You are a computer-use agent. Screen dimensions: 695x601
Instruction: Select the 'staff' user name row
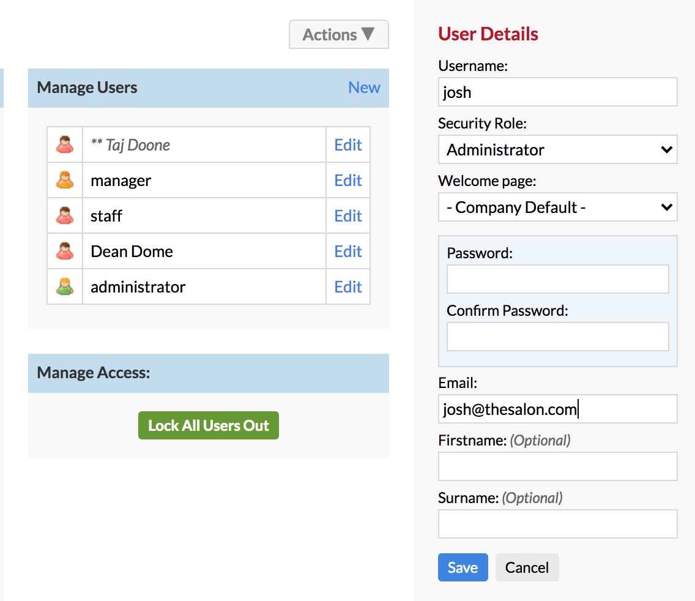pyautogui.click(x=204, y=215)
